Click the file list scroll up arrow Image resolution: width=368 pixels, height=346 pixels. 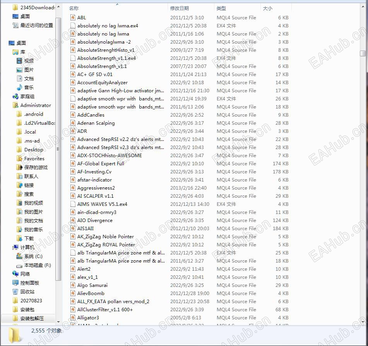point(363,7)
